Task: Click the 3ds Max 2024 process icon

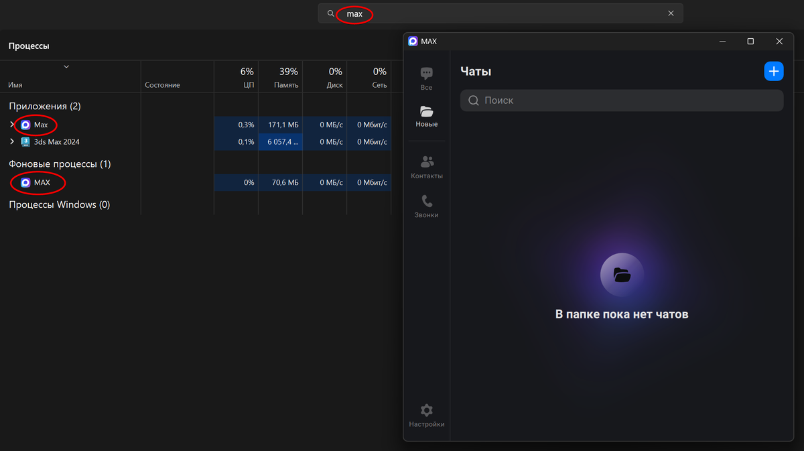Action: tap(25, 142)
